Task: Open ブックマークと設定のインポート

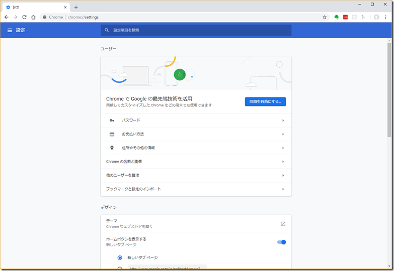Action: point(196,189)
